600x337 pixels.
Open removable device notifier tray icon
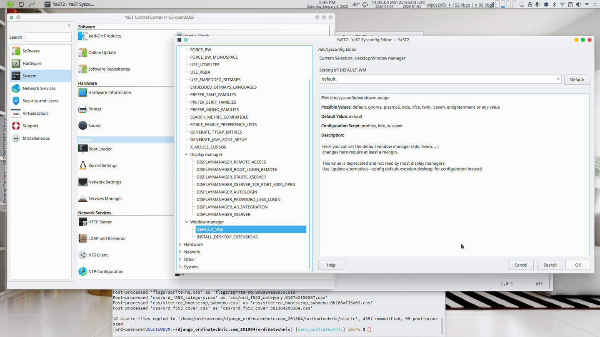pyautogui.click(x=530, y=4)
